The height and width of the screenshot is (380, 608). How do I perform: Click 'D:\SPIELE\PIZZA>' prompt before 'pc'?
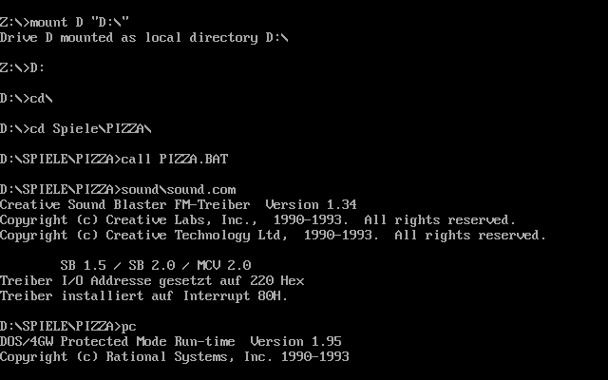click(61, 327)
